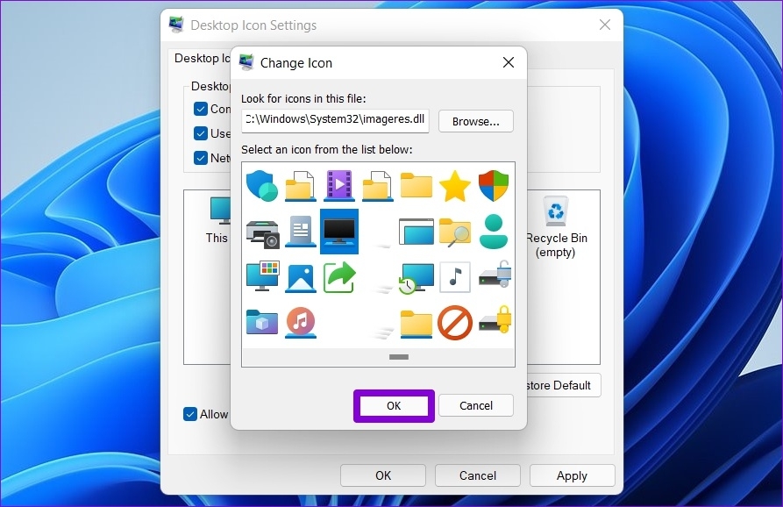The image size is (783, 507).
Task: Select the monitor with clock restore icon
Action: [416, 277]
